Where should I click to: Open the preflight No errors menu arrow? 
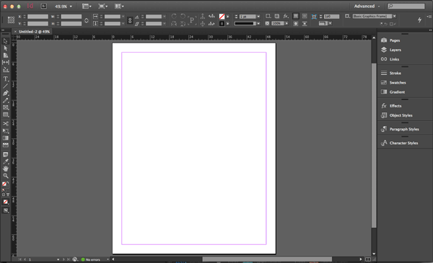click(108, 259)
